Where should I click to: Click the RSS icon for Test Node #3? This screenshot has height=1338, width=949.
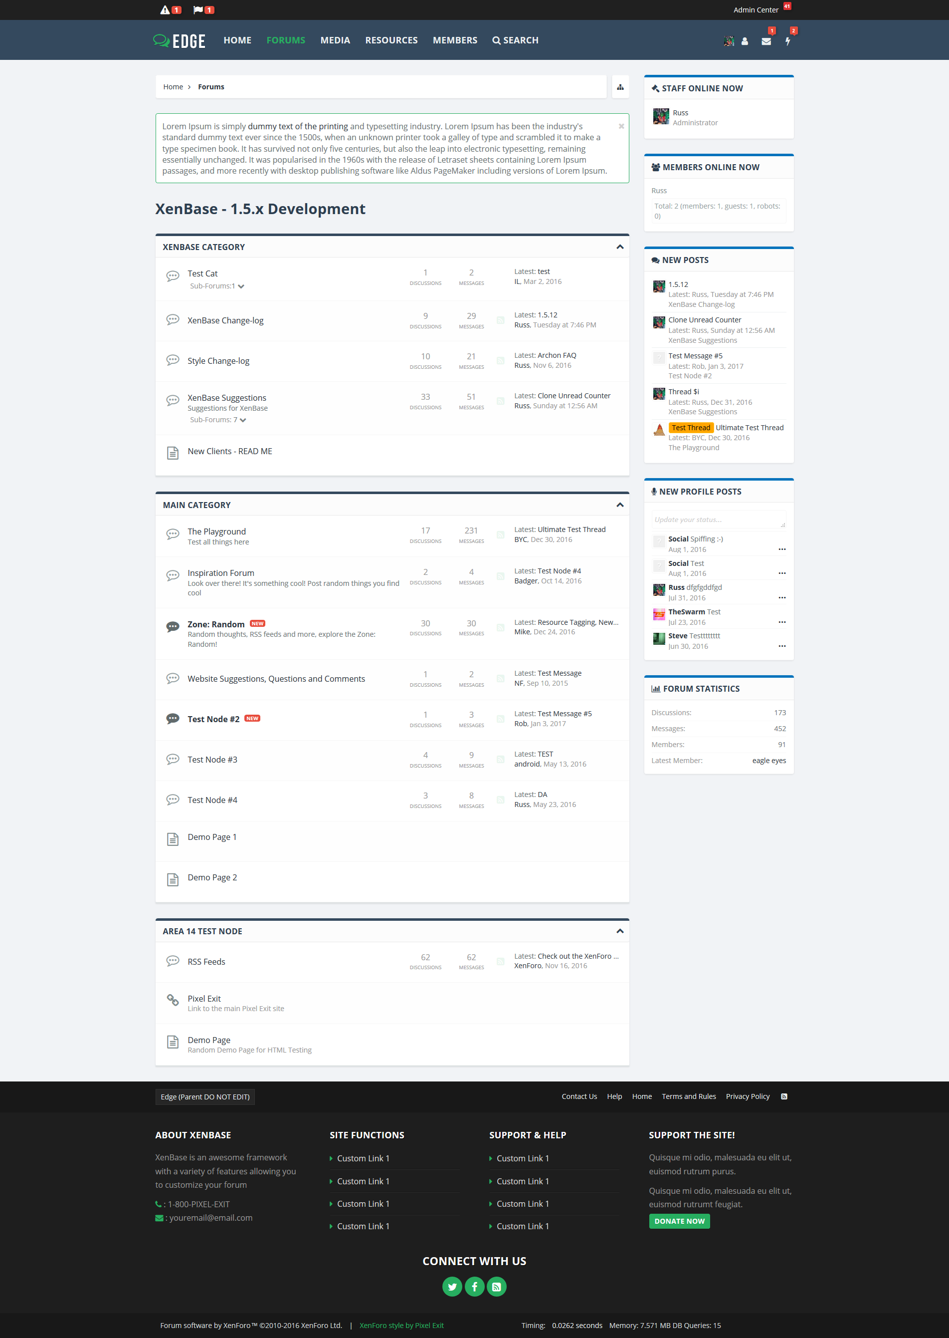[500, 759]
